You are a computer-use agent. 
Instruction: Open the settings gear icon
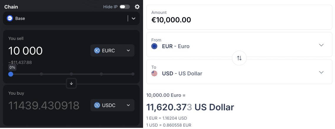point(137,7)
